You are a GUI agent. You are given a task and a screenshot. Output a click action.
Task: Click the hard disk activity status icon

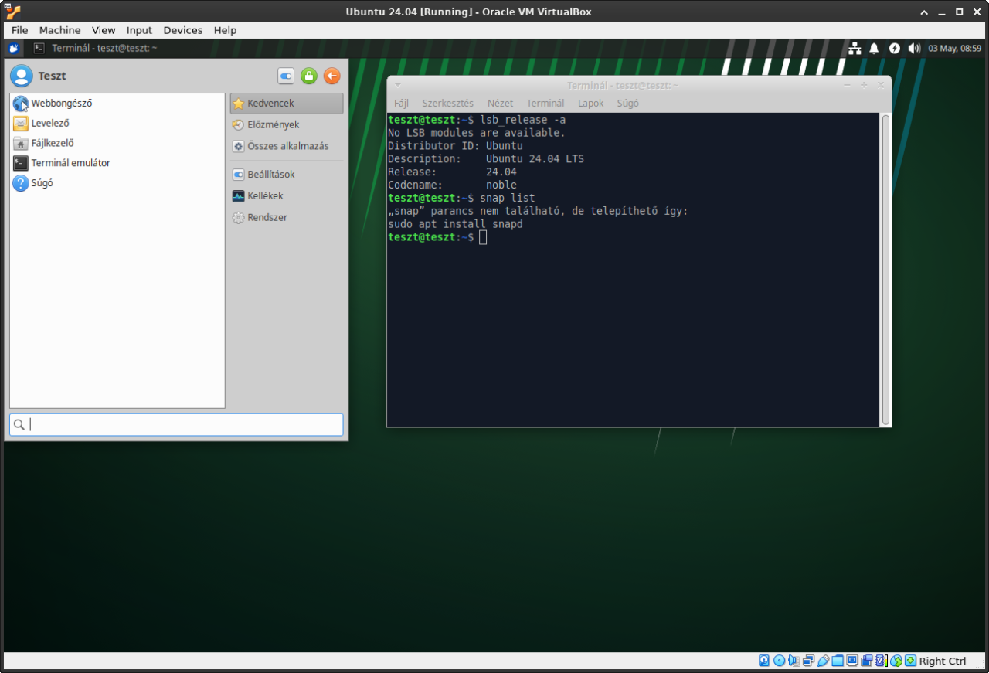(x=764, y=661)
